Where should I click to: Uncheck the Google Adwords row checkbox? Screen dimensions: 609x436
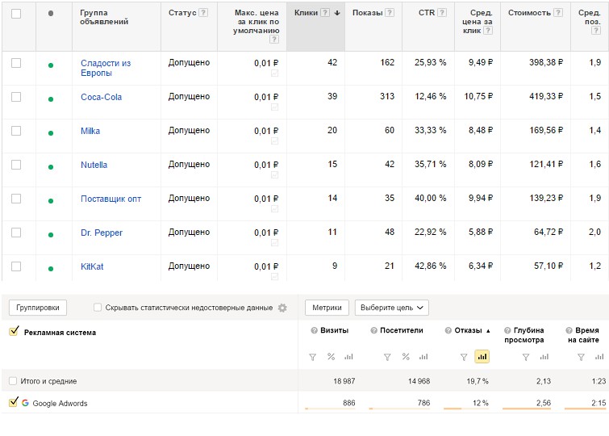pyautogui.click(x=12, y=403)
